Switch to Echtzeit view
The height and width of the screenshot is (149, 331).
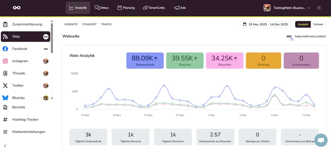click(318, 25)
